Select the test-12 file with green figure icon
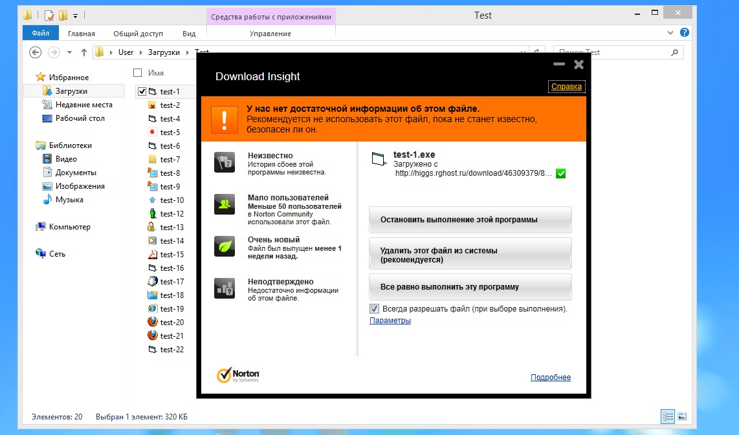Viewport: 739px width, 435px height. [152, 213]
